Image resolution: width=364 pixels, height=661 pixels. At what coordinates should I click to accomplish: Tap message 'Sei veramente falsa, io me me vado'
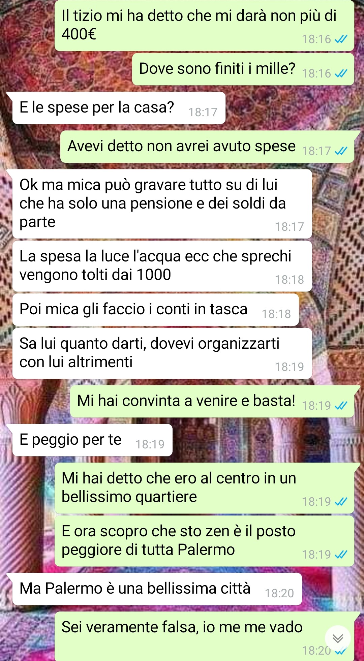click(x=204, y=636)
